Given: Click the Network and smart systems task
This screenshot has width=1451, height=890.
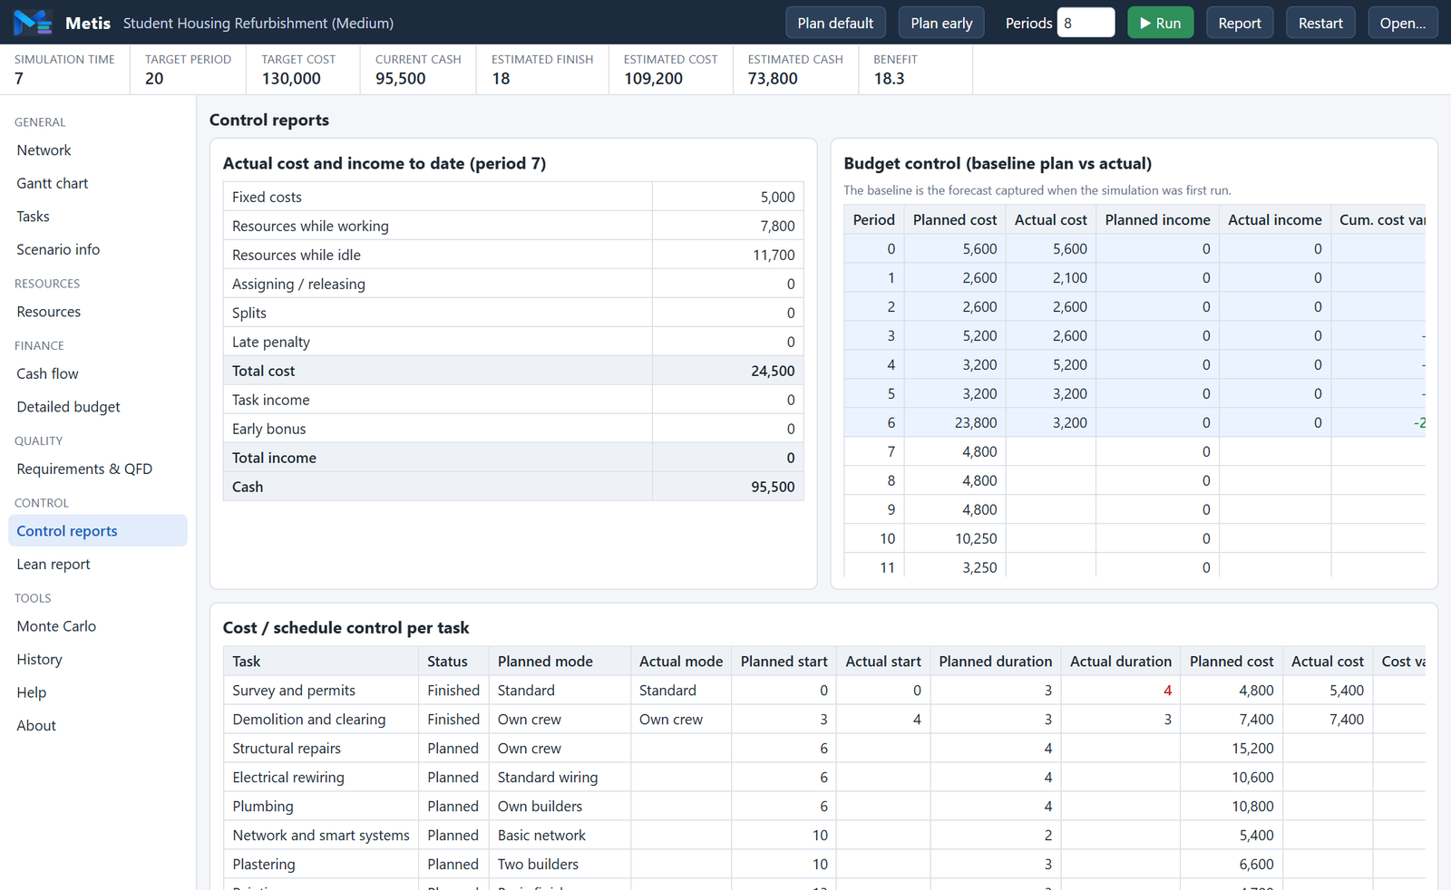Looking at the screenshot, I should click(x=321, y=835).
